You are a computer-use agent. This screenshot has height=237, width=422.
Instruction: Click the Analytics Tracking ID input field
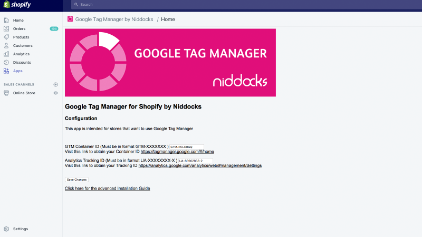(196, 161)
